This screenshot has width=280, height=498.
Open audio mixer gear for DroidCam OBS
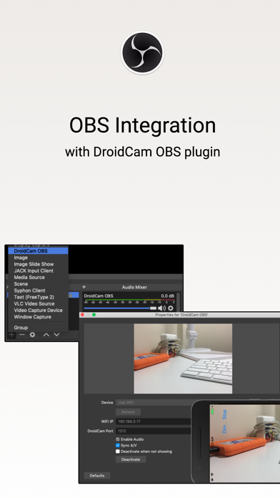coord(171,308)
